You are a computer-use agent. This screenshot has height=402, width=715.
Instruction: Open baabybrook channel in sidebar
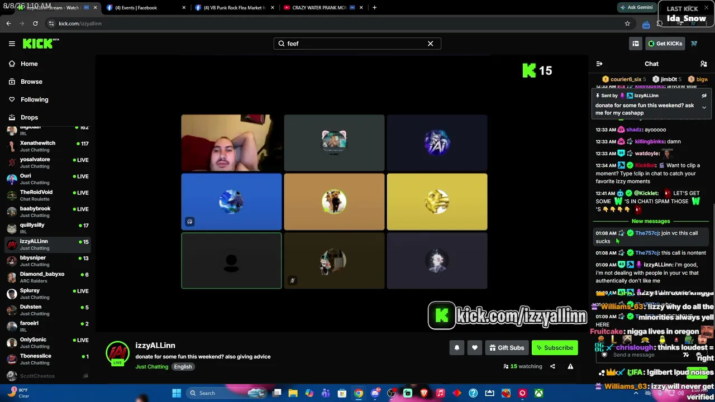[x=47, y=212]
